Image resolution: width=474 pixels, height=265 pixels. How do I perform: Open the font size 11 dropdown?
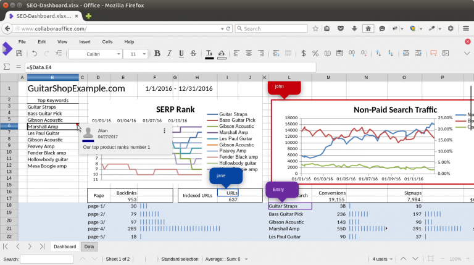click(138, 54)
